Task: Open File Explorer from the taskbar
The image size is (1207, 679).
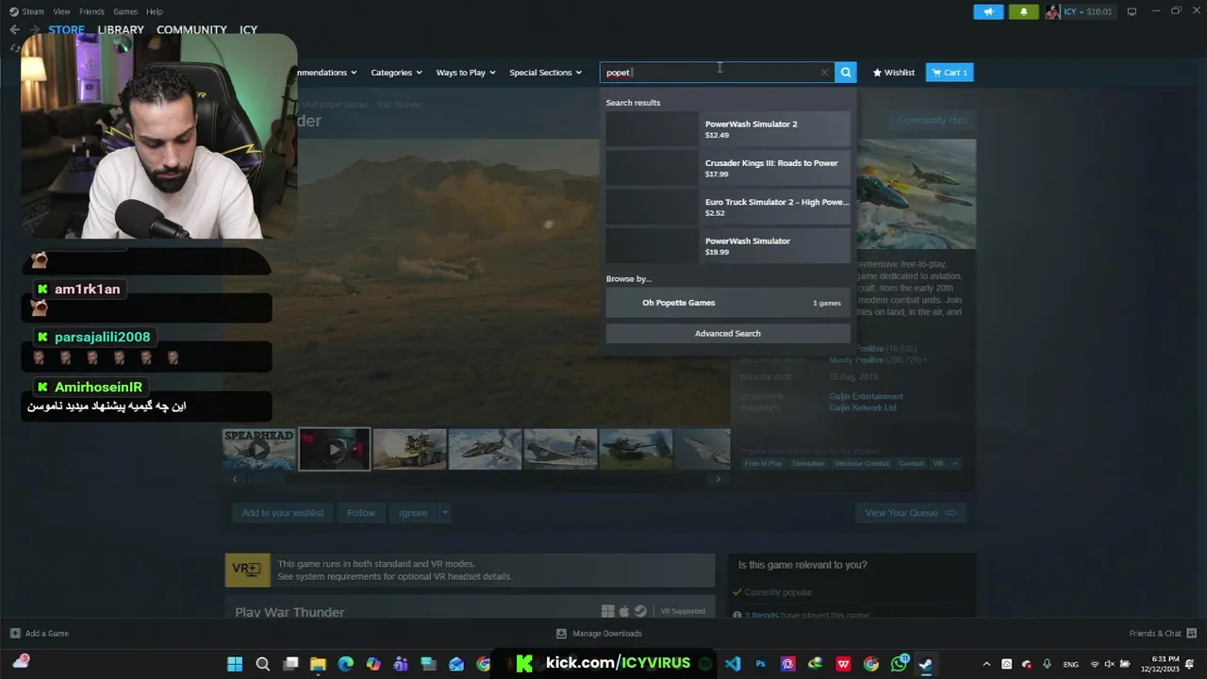Action: point(318,664)
